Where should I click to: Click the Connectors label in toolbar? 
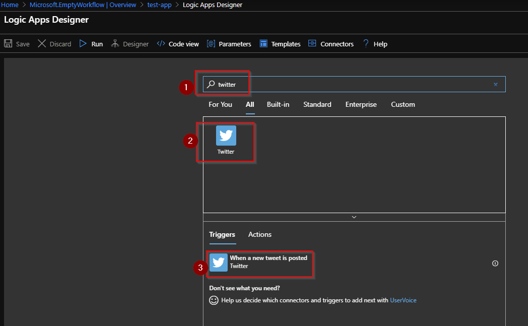(337, 44)
